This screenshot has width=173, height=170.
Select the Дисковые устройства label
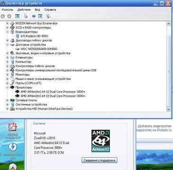pos(30,44)
